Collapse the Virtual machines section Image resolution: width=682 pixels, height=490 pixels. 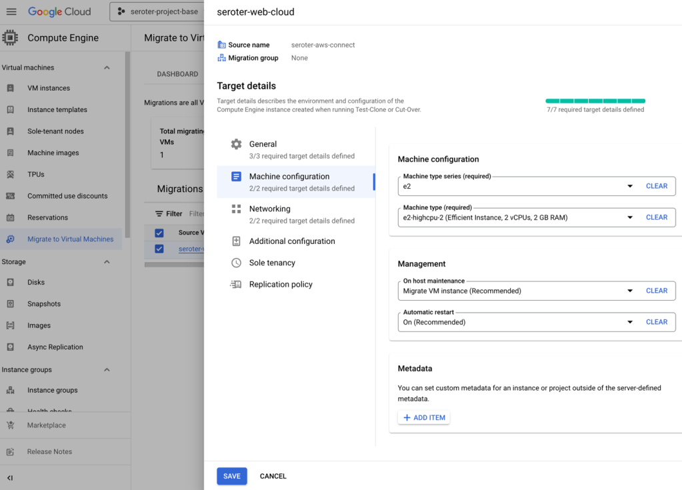pyautogui.click(x=107, y=67)
